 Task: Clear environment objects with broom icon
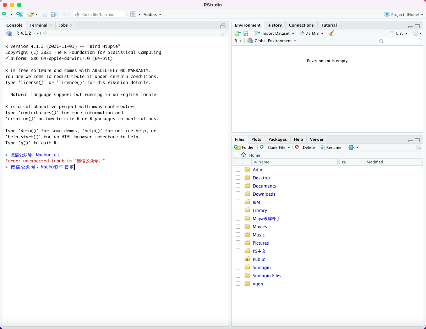coord(332,33)
